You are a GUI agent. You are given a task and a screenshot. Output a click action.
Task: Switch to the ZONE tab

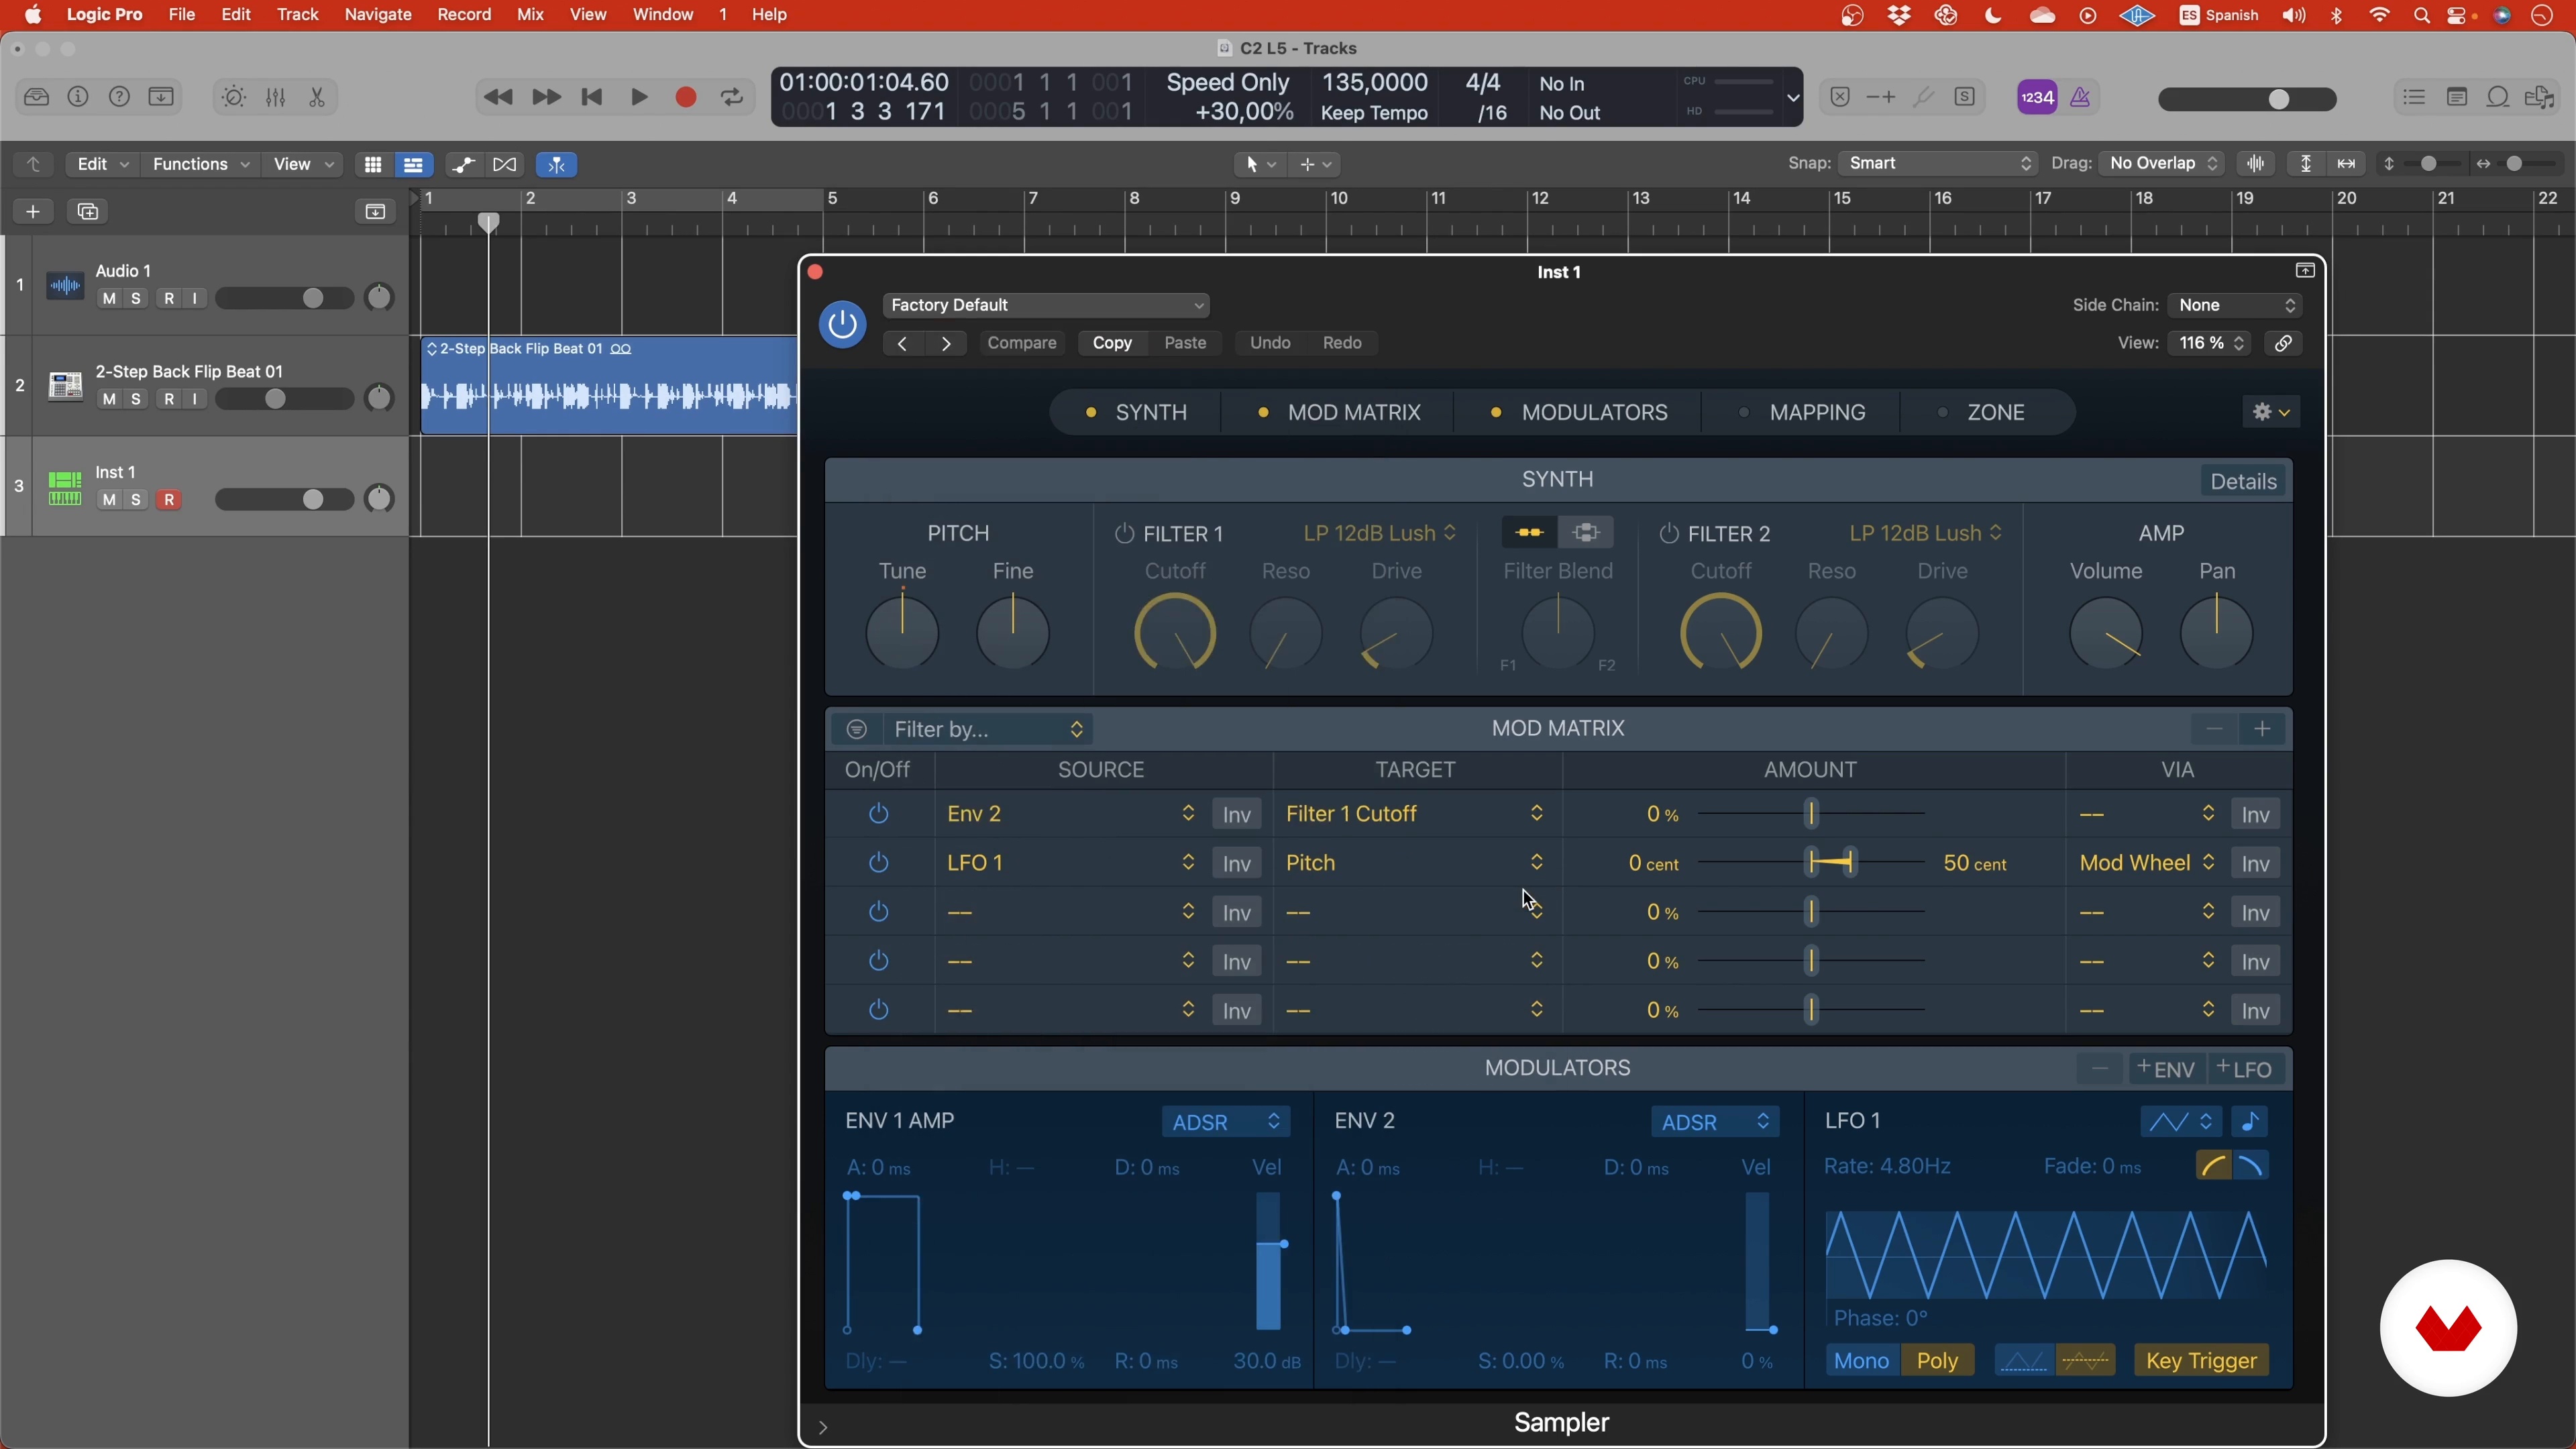pyautogui.click(x=1983, y=412)
